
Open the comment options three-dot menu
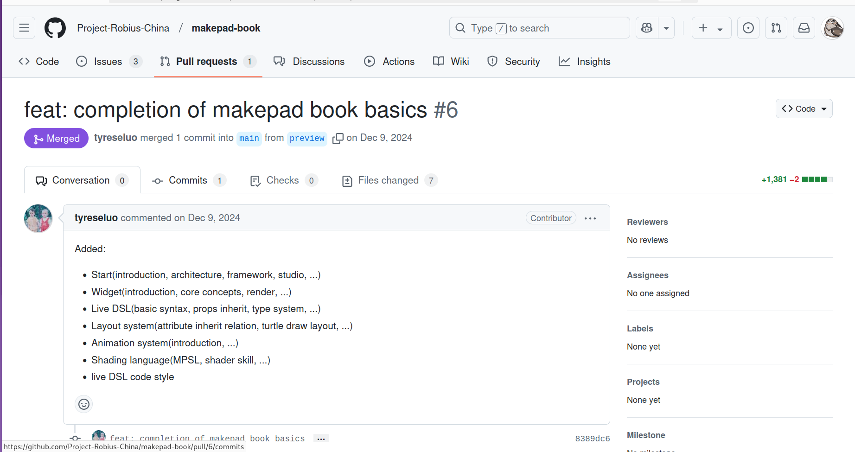pos(590,218)
